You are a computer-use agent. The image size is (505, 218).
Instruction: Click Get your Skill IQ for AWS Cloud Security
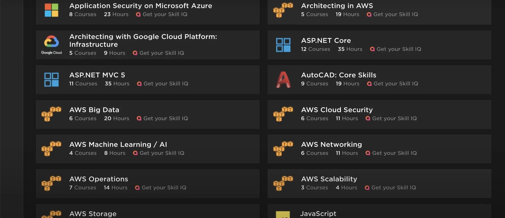[x=395, y=118]
